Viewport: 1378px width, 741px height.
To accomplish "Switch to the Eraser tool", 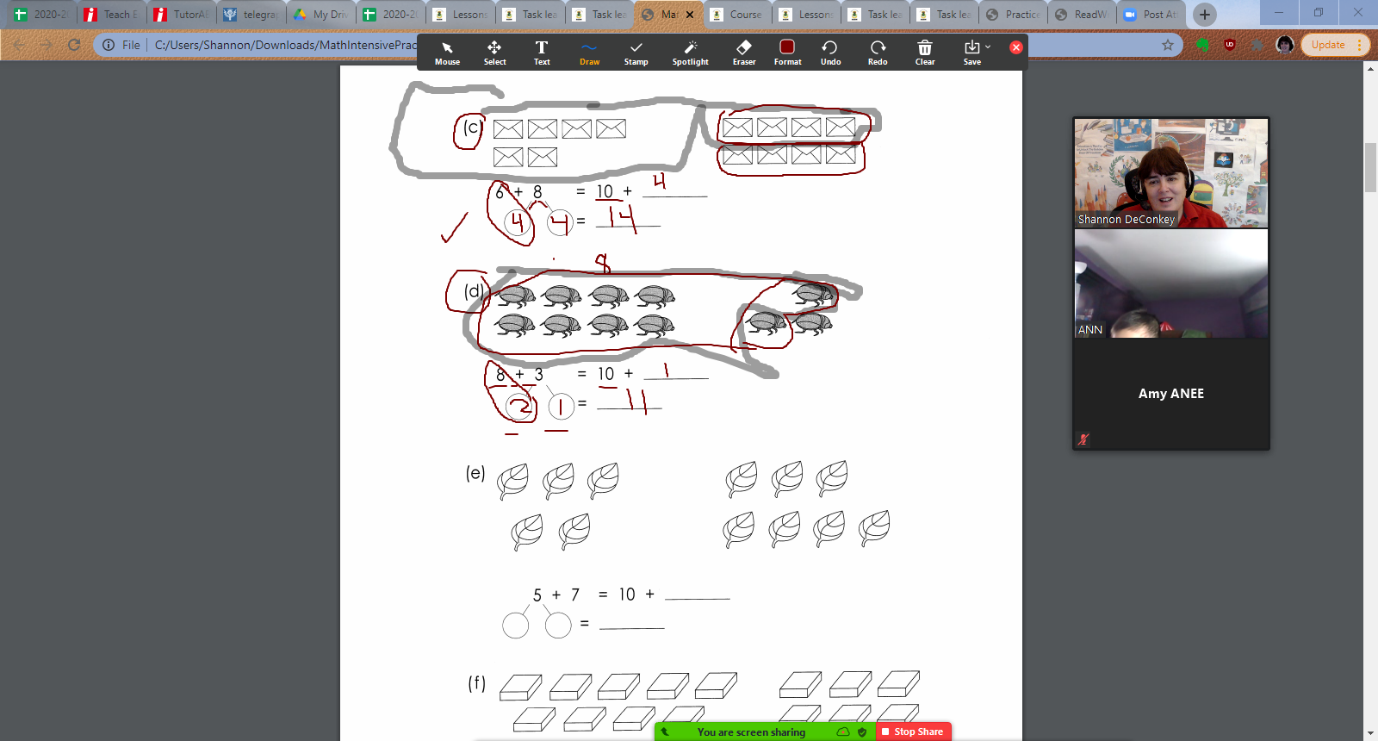I will pos(744,53).
